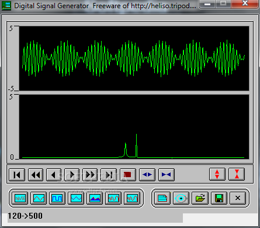The height and width of the screenshot is (228, 260).
Task: Click the "120->500" status text
Action: (25, 216)
